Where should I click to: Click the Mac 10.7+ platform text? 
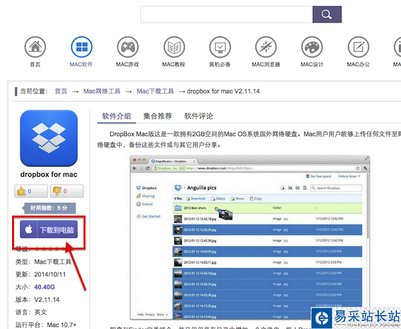(61, 325)
